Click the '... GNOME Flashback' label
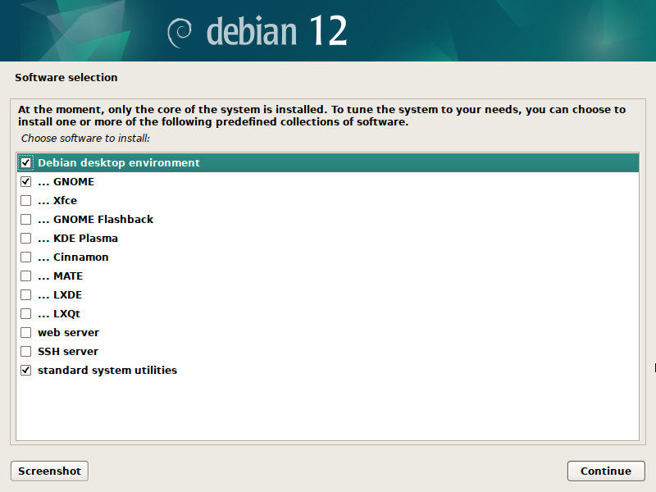Viewport: 656px width, 492px height. [95, 219]
